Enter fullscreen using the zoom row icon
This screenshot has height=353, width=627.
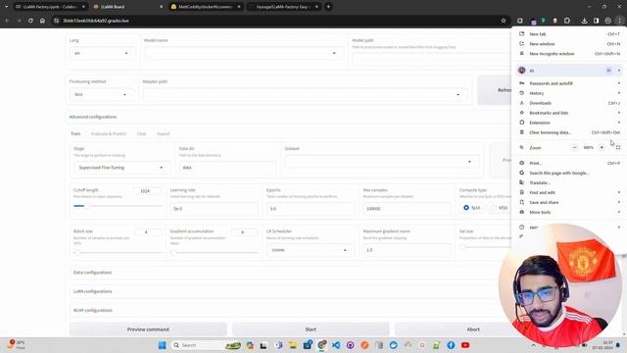(x=618, y=147)
